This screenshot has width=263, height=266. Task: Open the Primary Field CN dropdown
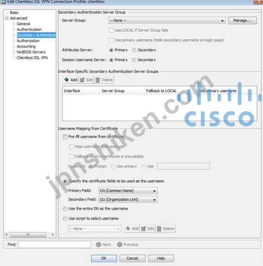coord(128,191)
